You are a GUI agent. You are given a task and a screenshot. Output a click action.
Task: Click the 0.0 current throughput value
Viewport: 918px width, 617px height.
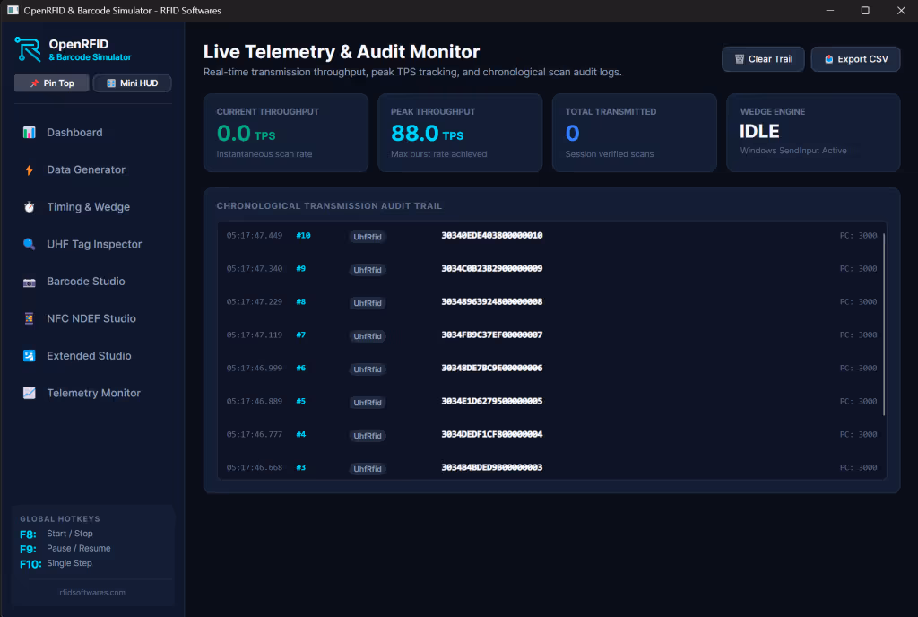pos(234,134)
